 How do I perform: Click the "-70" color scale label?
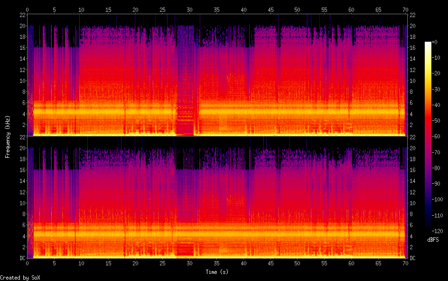(436, 152)
